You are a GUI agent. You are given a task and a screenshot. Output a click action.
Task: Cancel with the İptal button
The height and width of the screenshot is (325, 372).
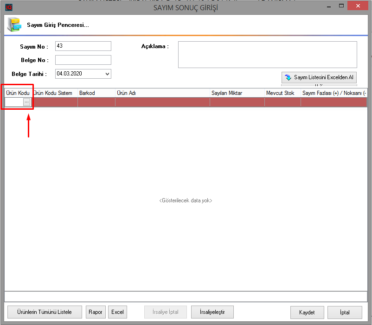point(345,312)
